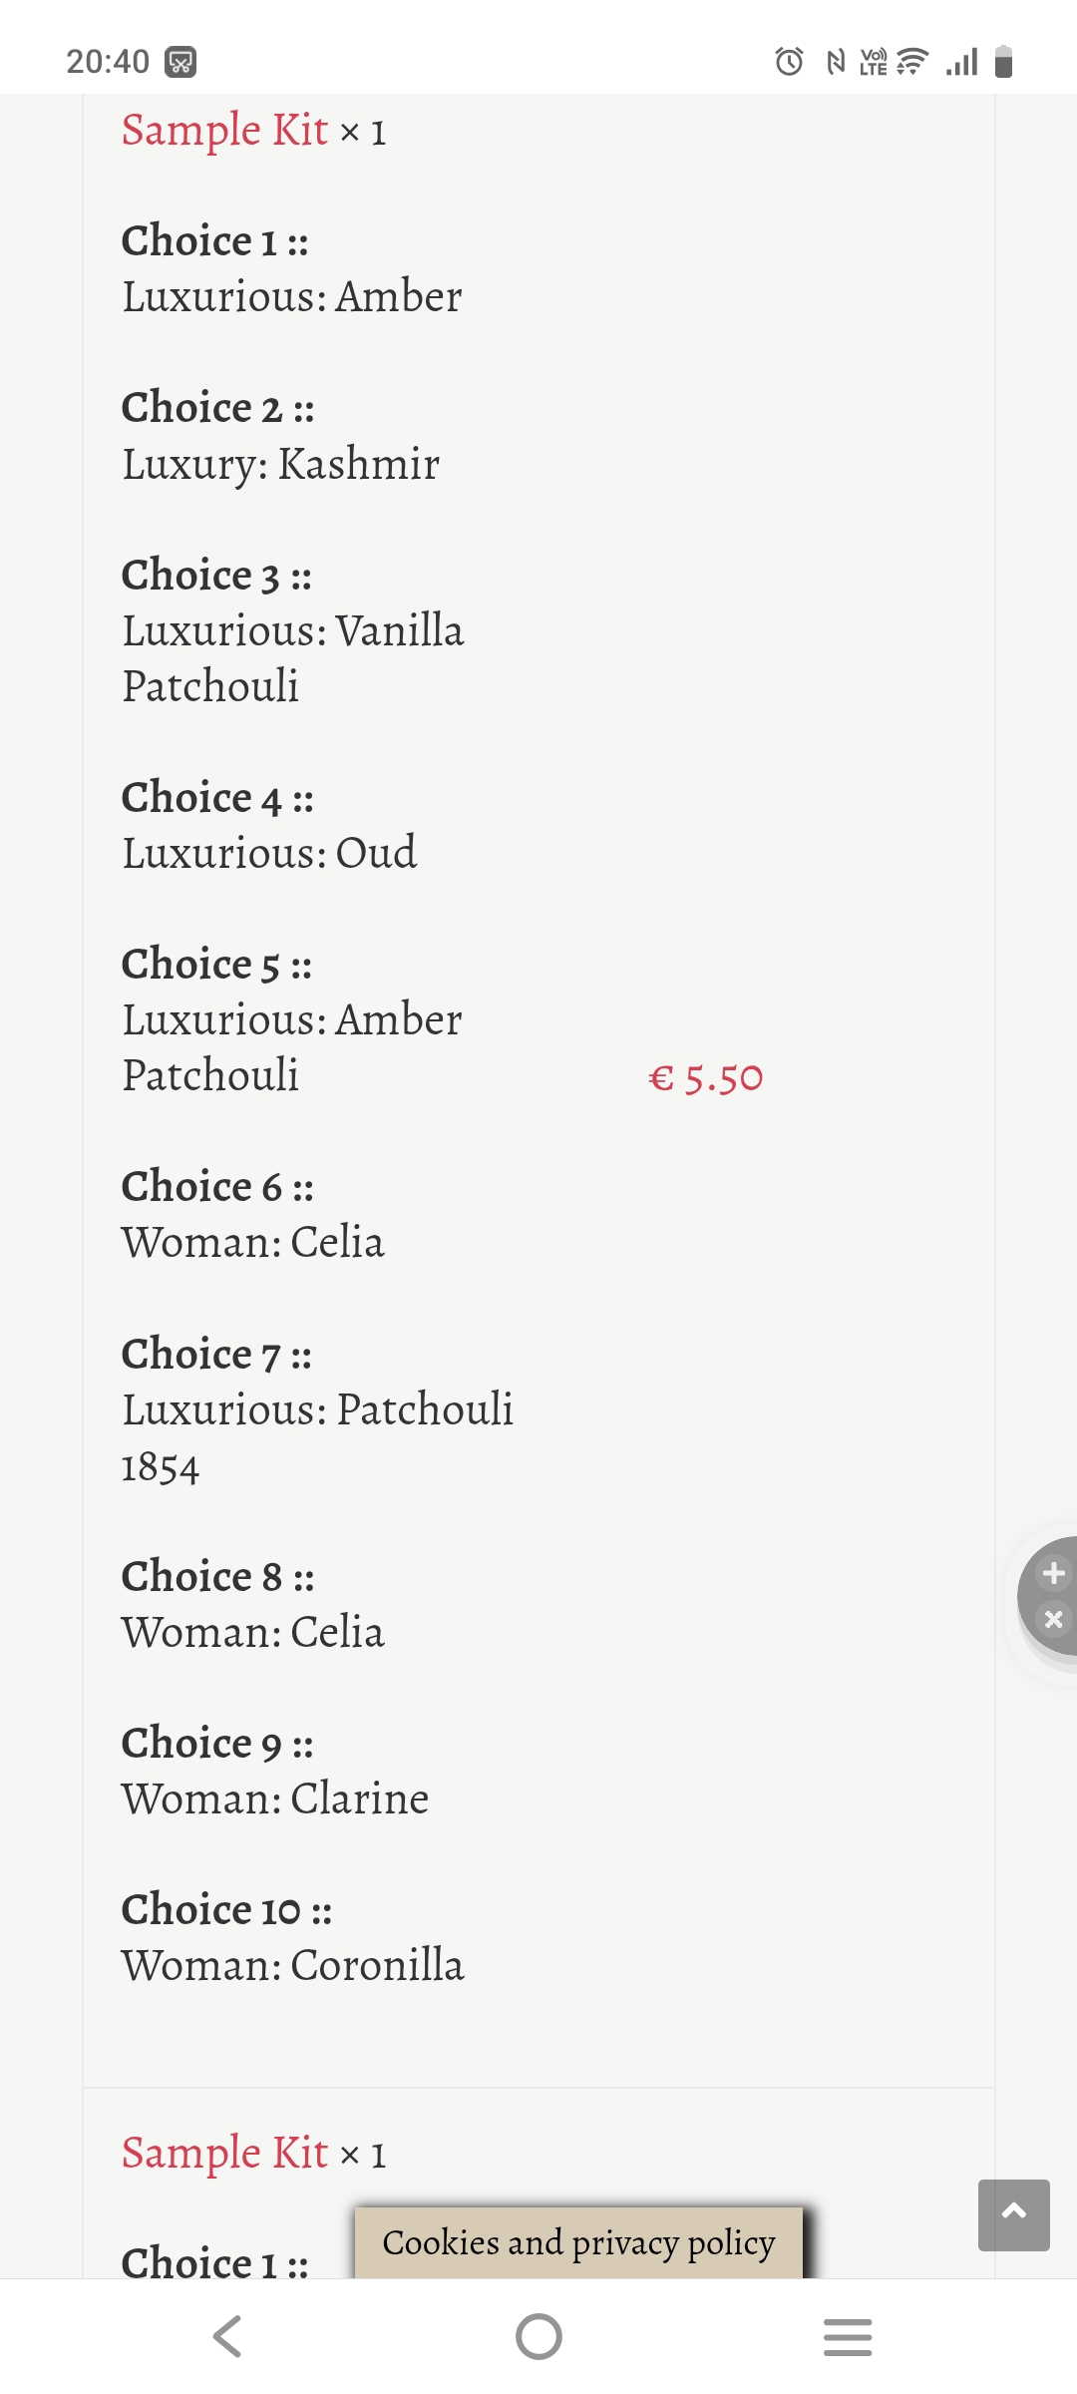Screen dimensions: 1077x2394
Task: Open Cookies and privacy policy
Action: [x=578, y=2242]
